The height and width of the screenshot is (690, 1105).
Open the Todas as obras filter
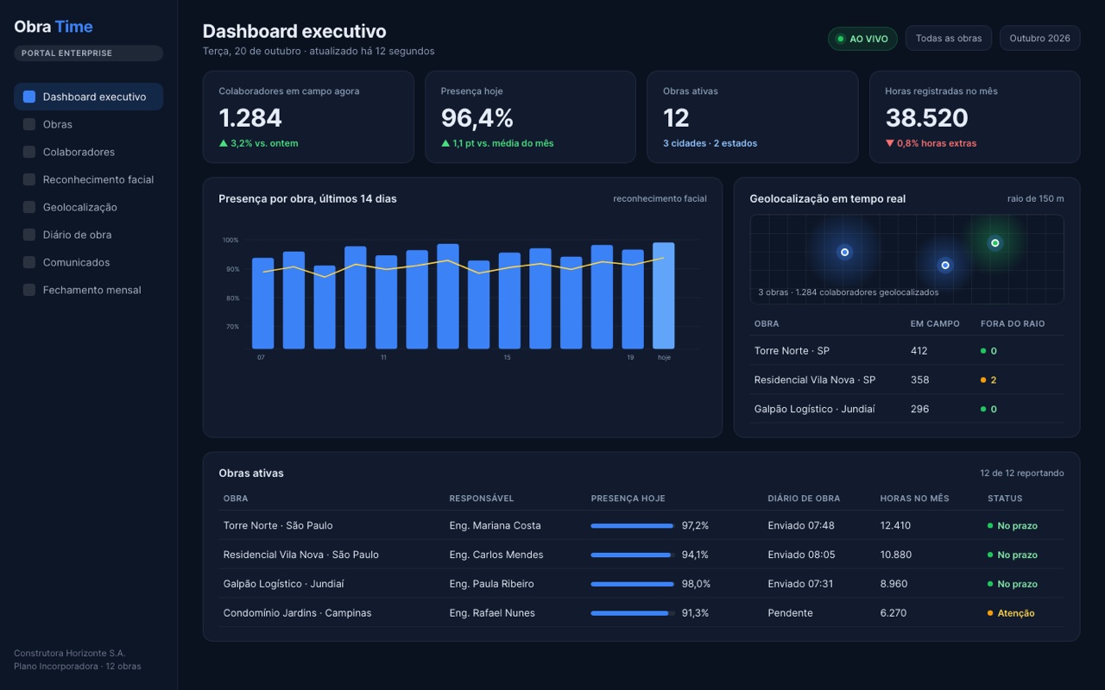948,39
